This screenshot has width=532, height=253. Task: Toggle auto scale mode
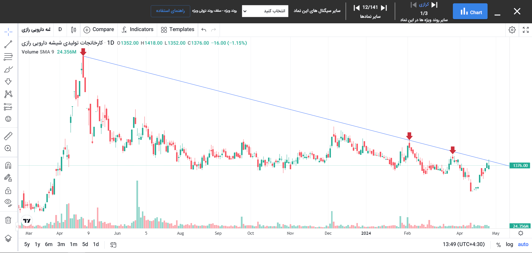(523, 244)
